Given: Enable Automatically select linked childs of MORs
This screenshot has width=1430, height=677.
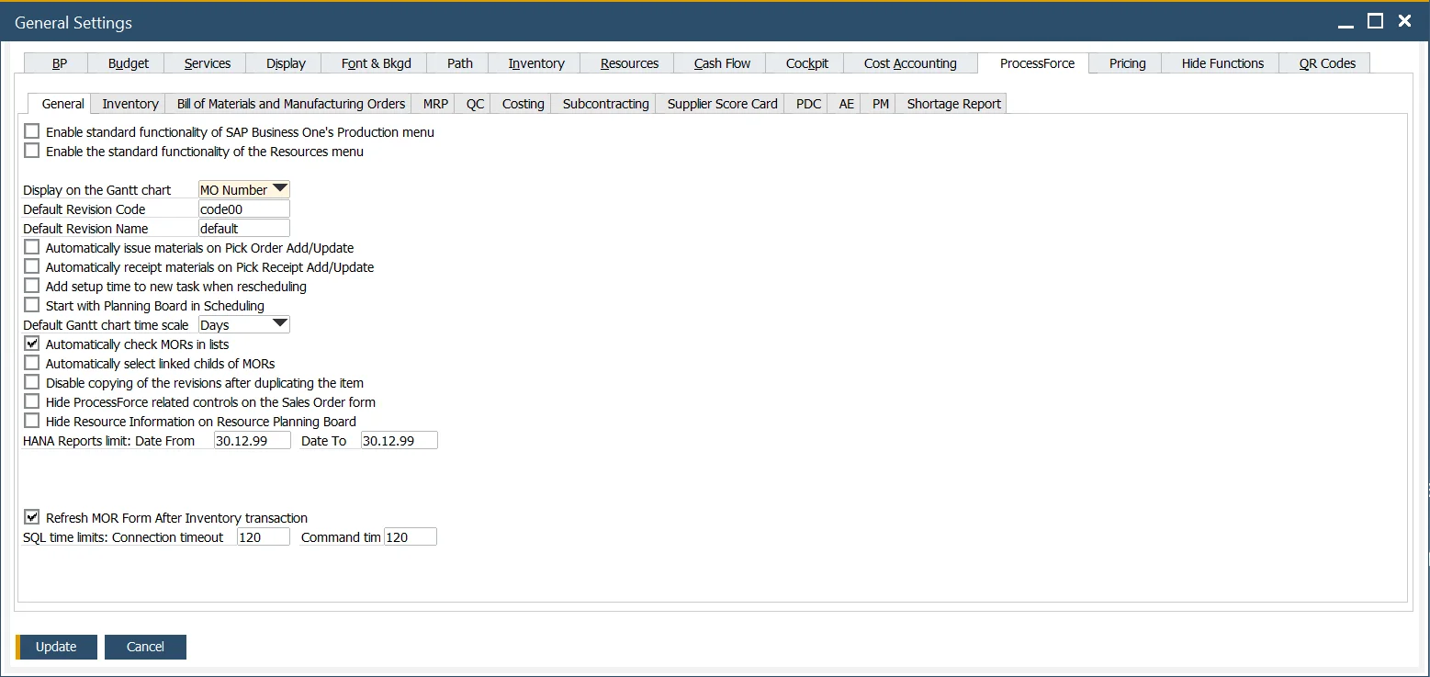Looking at the screenshot, I should click(32, 363).
